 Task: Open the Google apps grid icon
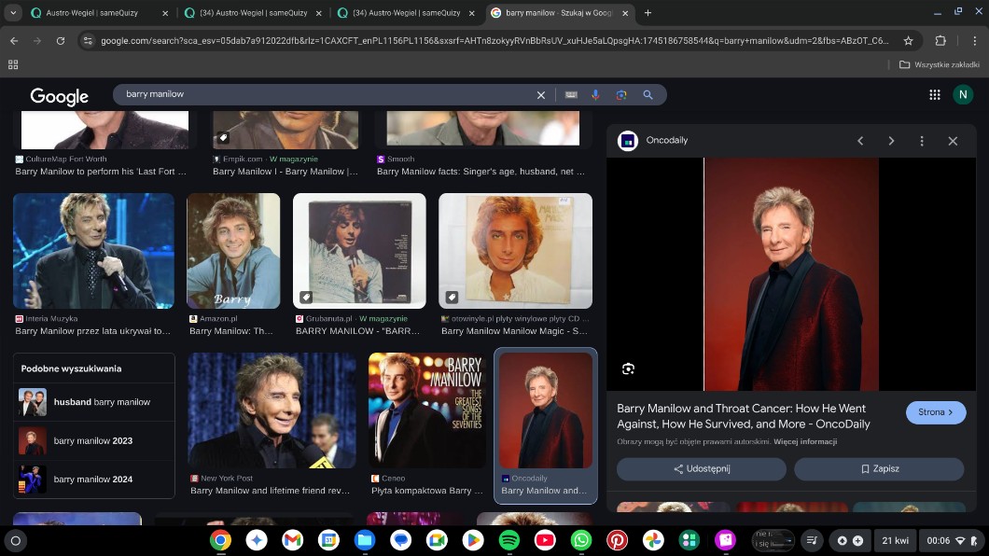(934, 94)
